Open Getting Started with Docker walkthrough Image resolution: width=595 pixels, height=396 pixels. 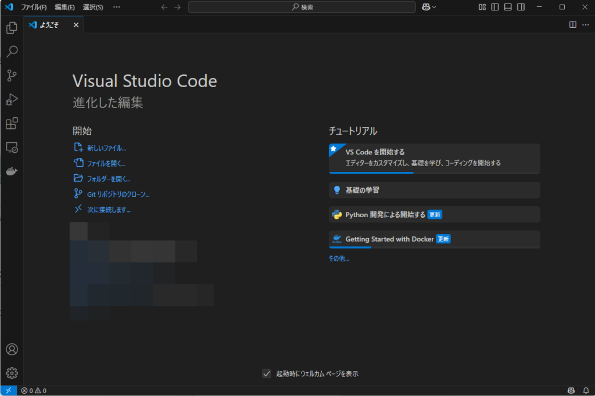[x=434, y=239]
